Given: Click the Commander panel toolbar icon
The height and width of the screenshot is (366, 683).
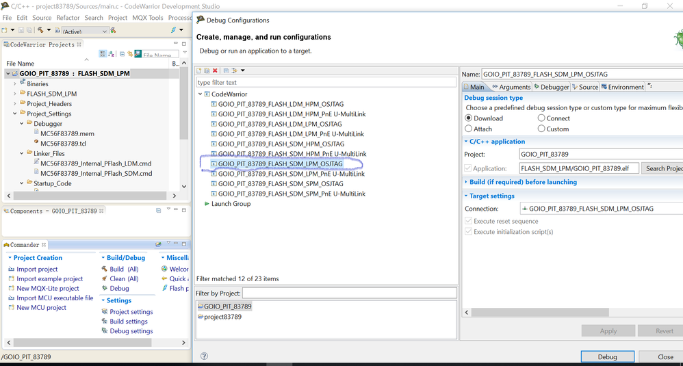Looking at the screenshot, I should pyautogui.click(x=158, y=244).
